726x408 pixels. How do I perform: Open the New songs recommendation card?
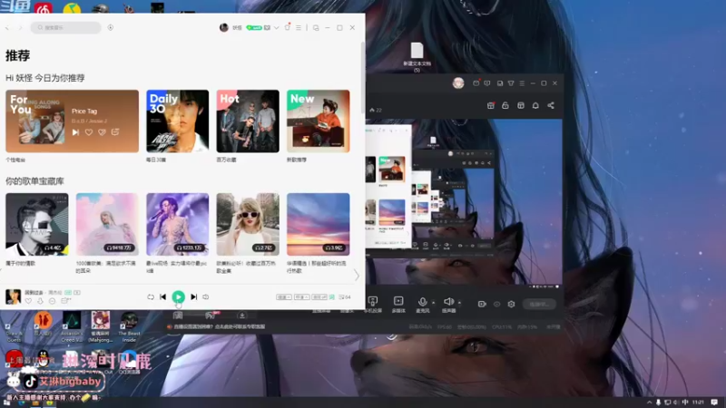(319, 121)
